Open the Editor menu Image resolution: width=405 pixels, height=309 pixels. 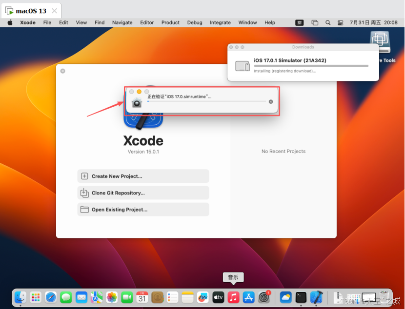pyautogui.click(x=147, y=22)
